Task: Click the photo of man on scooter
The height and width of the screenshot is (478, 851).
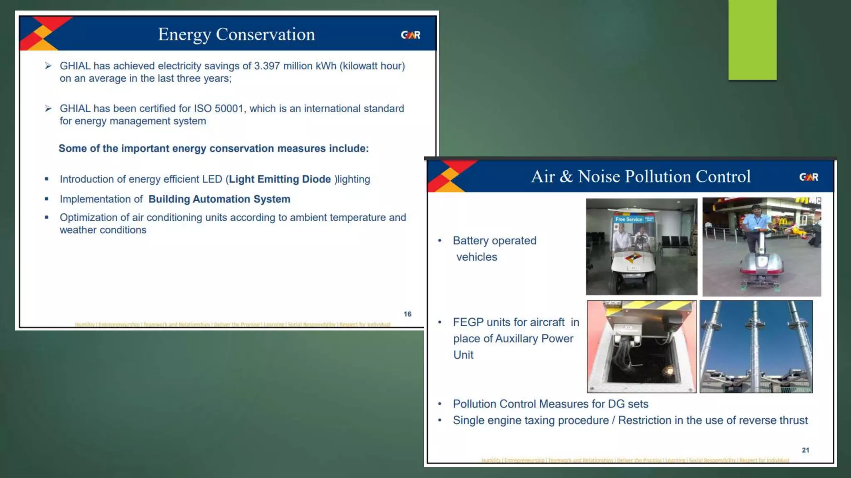Action: coord(761,246)
